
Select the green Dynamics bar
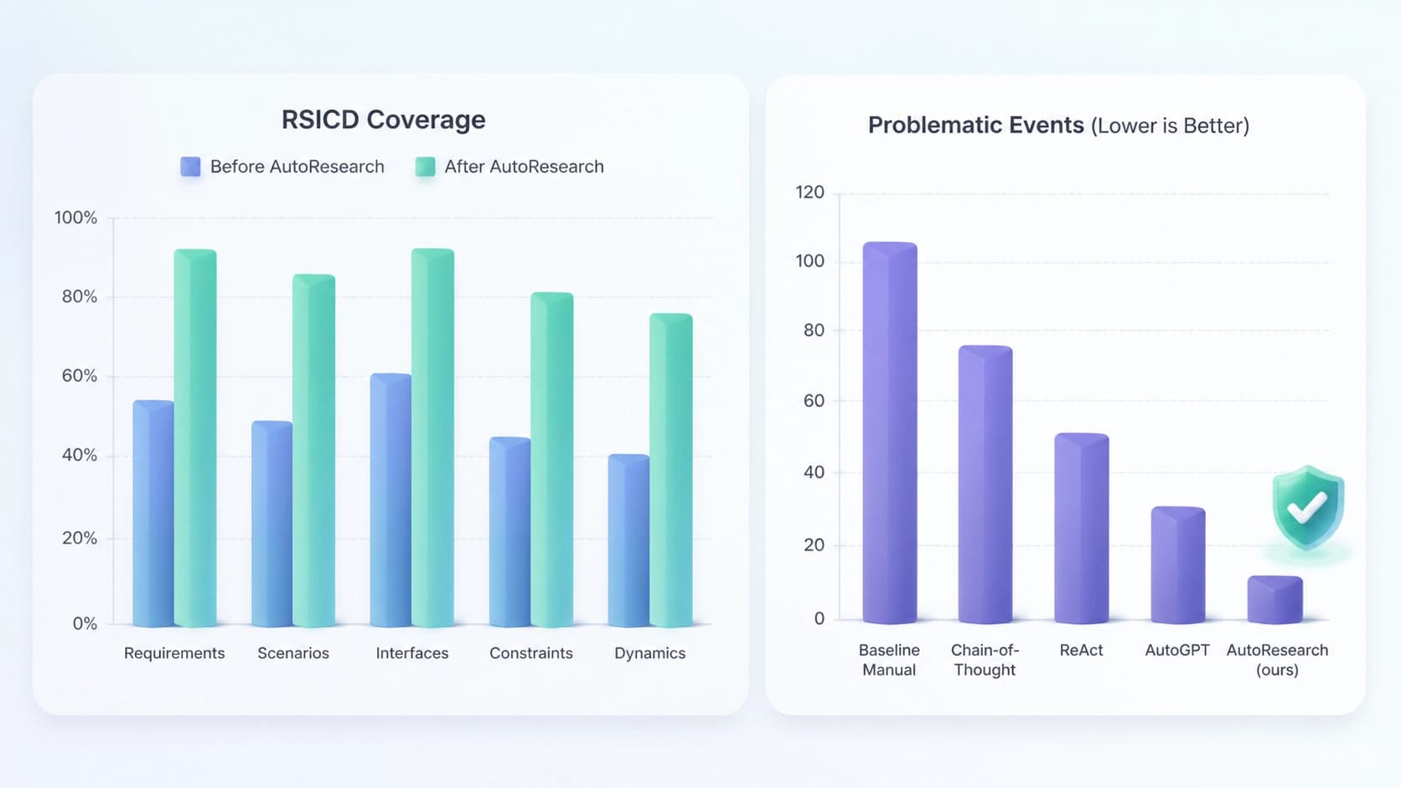671,471
